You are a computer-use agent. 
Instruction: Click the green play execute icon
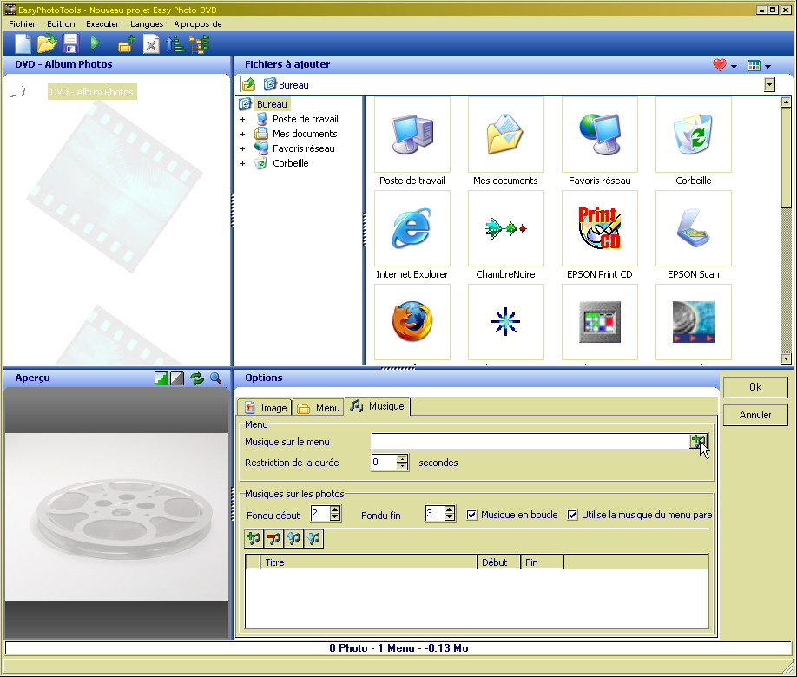pos(96,43)
